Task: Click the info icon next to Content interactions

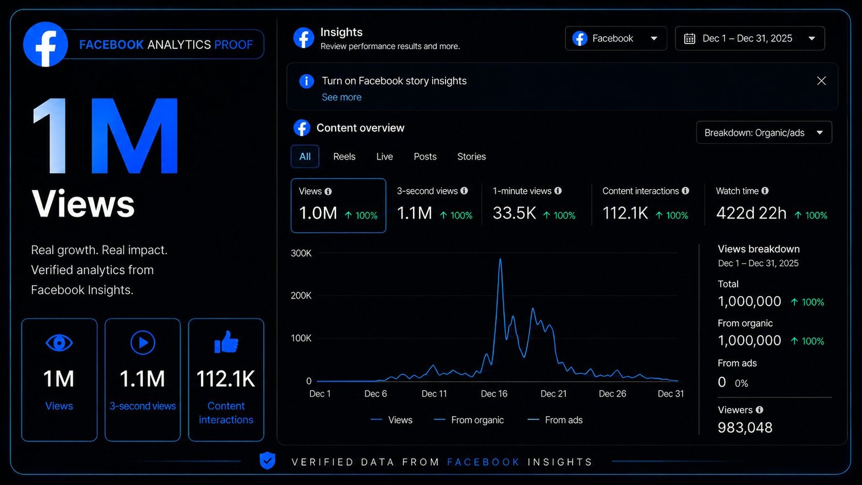Action: [685, 191]
